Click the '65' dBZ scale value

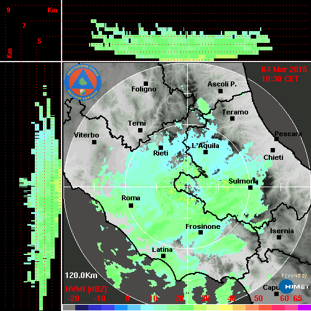click(x=297, y=299)
